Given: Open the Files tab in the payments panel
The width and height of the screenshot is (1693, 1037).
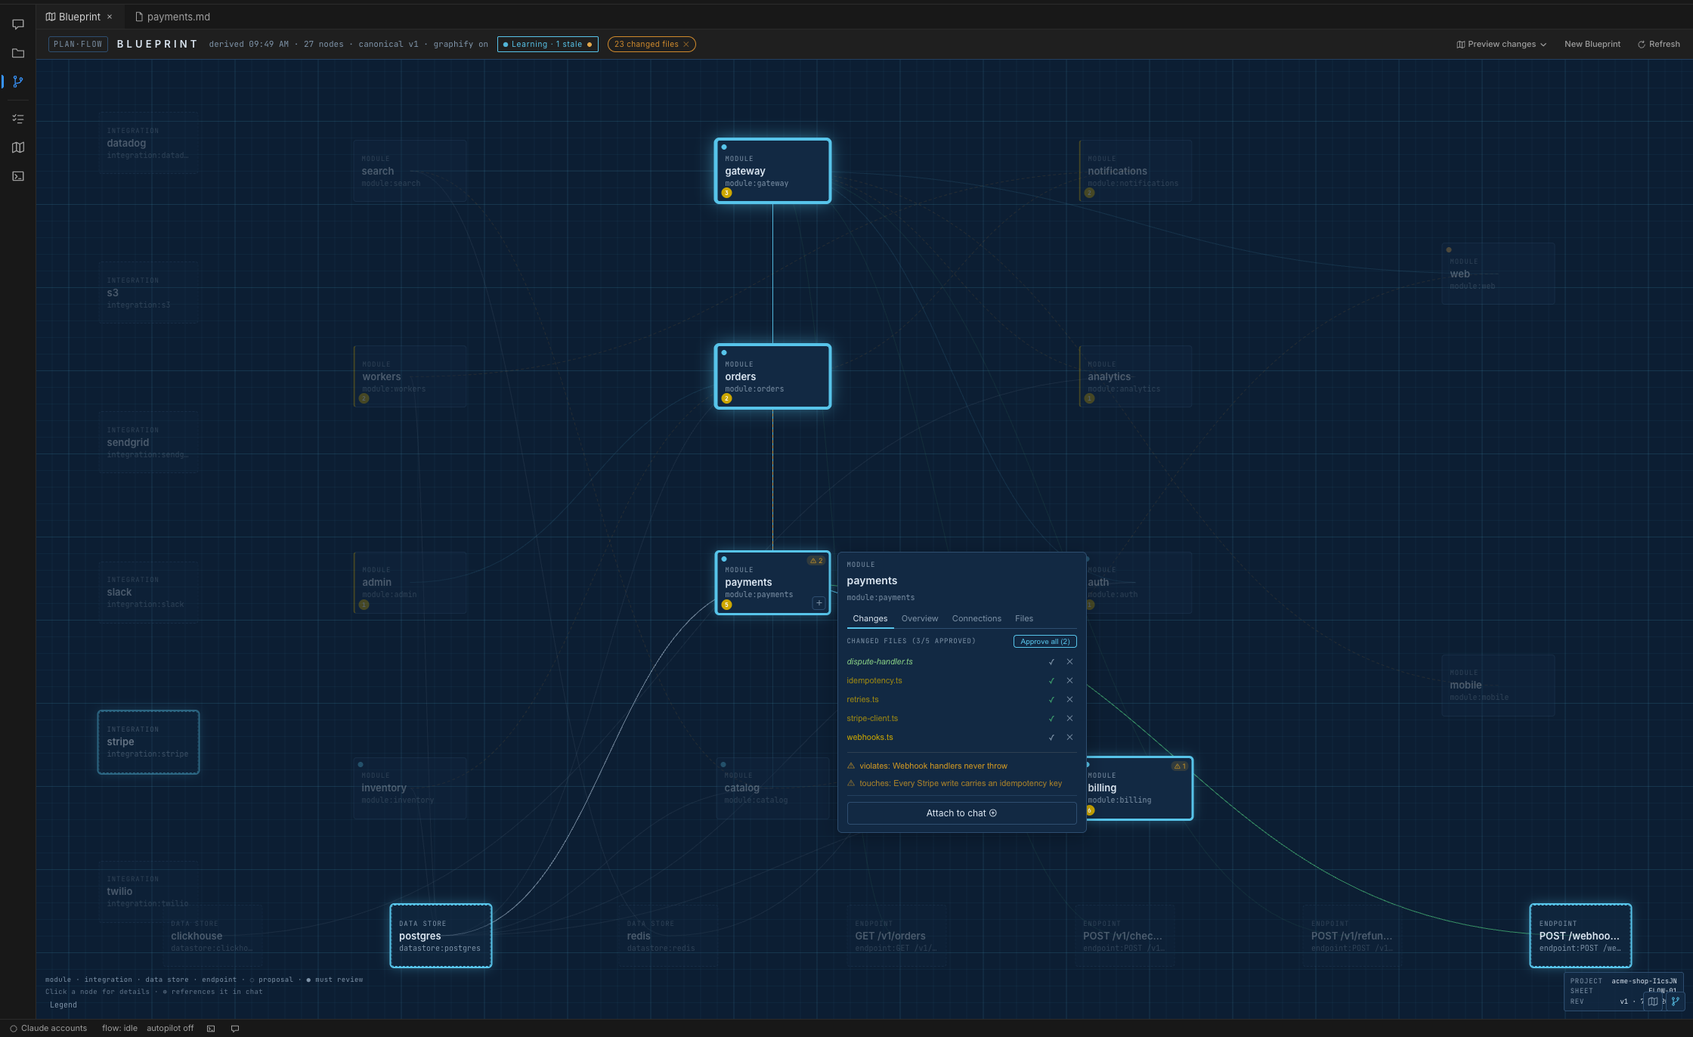Looking at the screenshot, I should pos(1024,619).
